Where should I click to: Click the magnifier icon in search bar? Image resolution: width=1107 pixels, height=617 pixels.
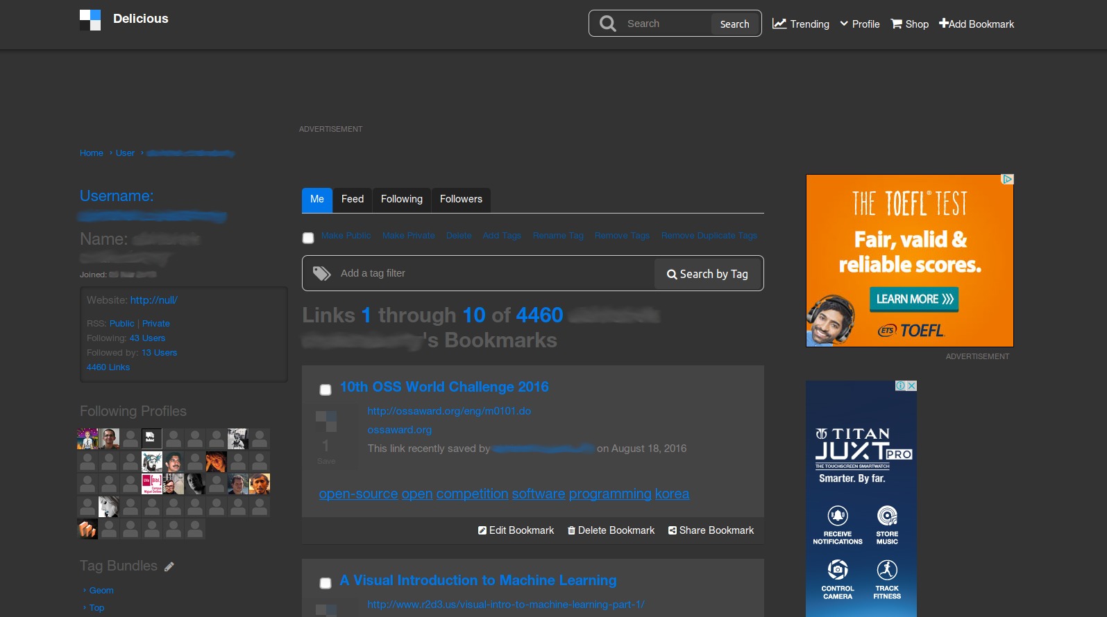[x=608, y=24]
